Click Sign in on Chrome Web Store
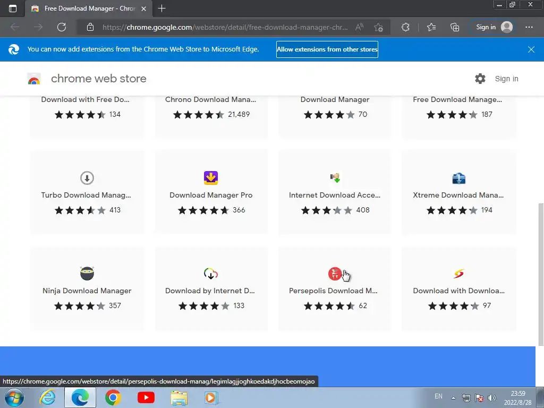 click(506, 79)
